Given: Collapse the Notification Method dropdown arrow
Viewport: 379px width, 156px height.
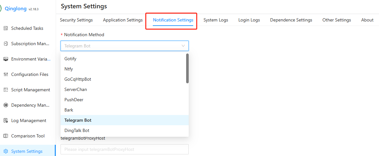Looking at the screenshot, I should coord(183,46).
